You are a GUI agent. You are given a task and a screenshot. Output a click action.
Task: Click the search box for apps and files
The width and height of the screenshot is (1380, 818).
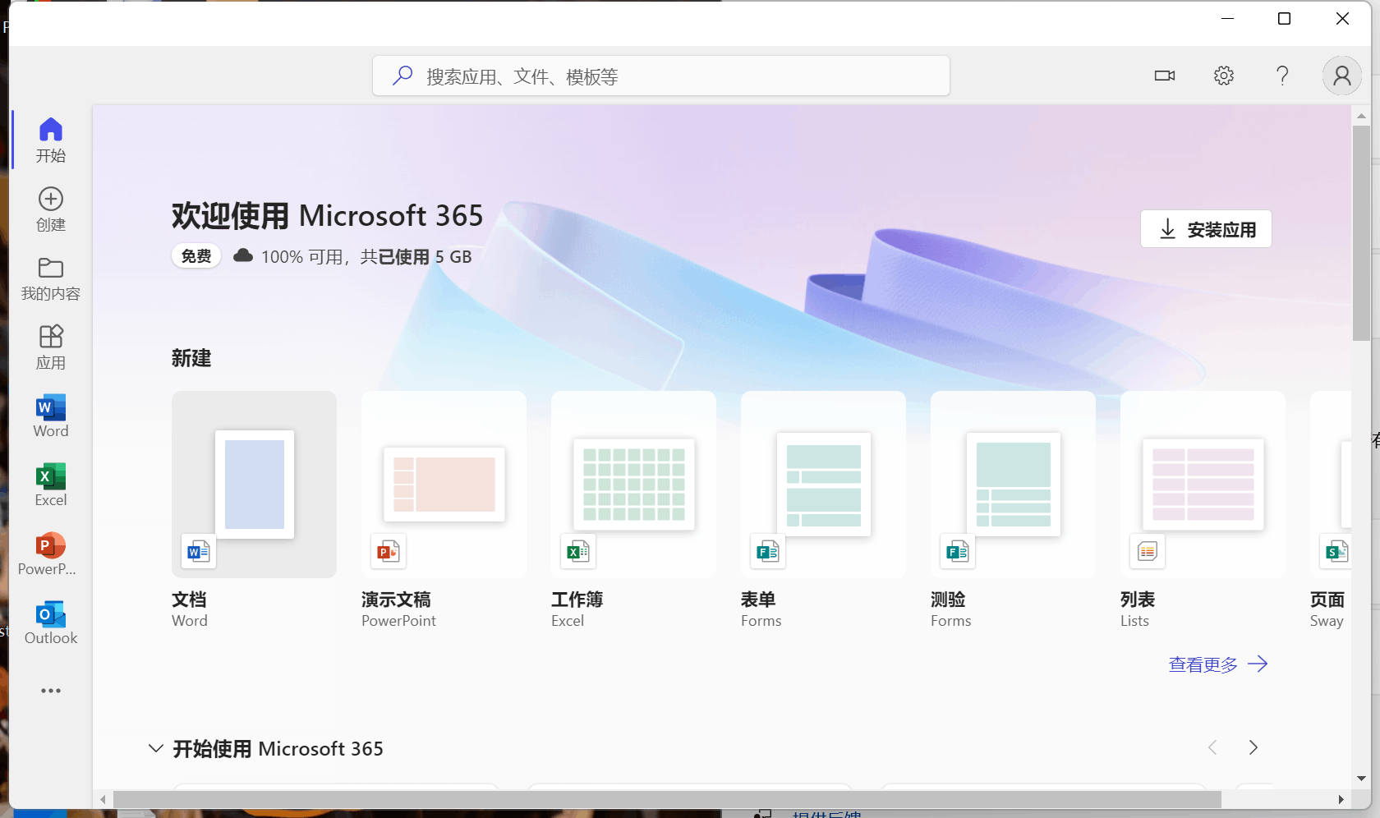pos(661,76)
